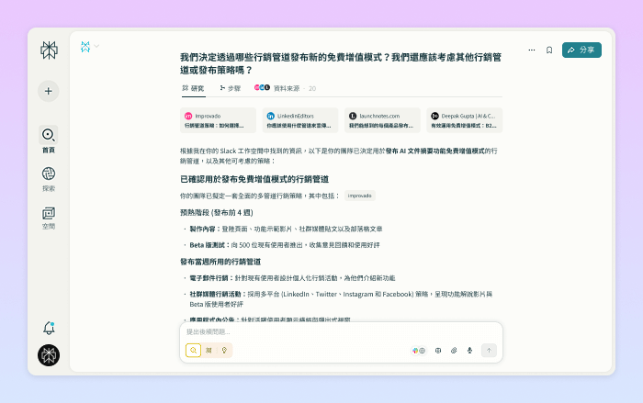Switch to the 步驟 (Steps) tab

[x=230, y=88]
